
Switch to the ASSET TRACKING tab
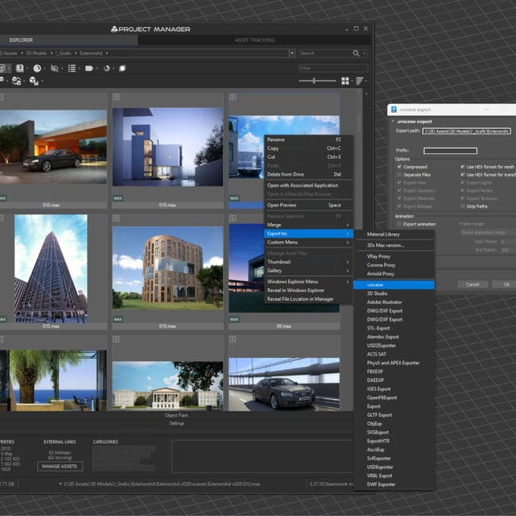pos(255,40)
